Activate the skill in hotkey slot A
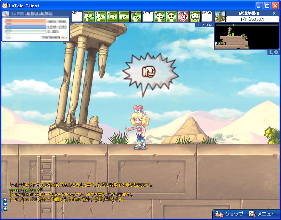 [89, 17]
